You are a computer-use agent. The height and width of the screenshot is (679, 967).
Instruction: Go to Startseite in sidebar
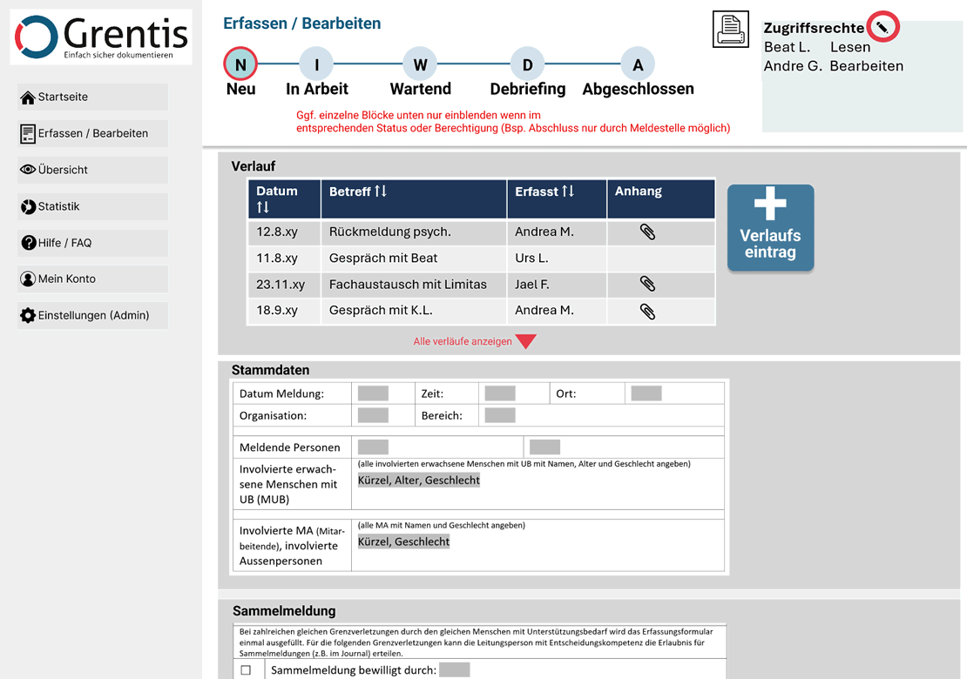(92, 97)
